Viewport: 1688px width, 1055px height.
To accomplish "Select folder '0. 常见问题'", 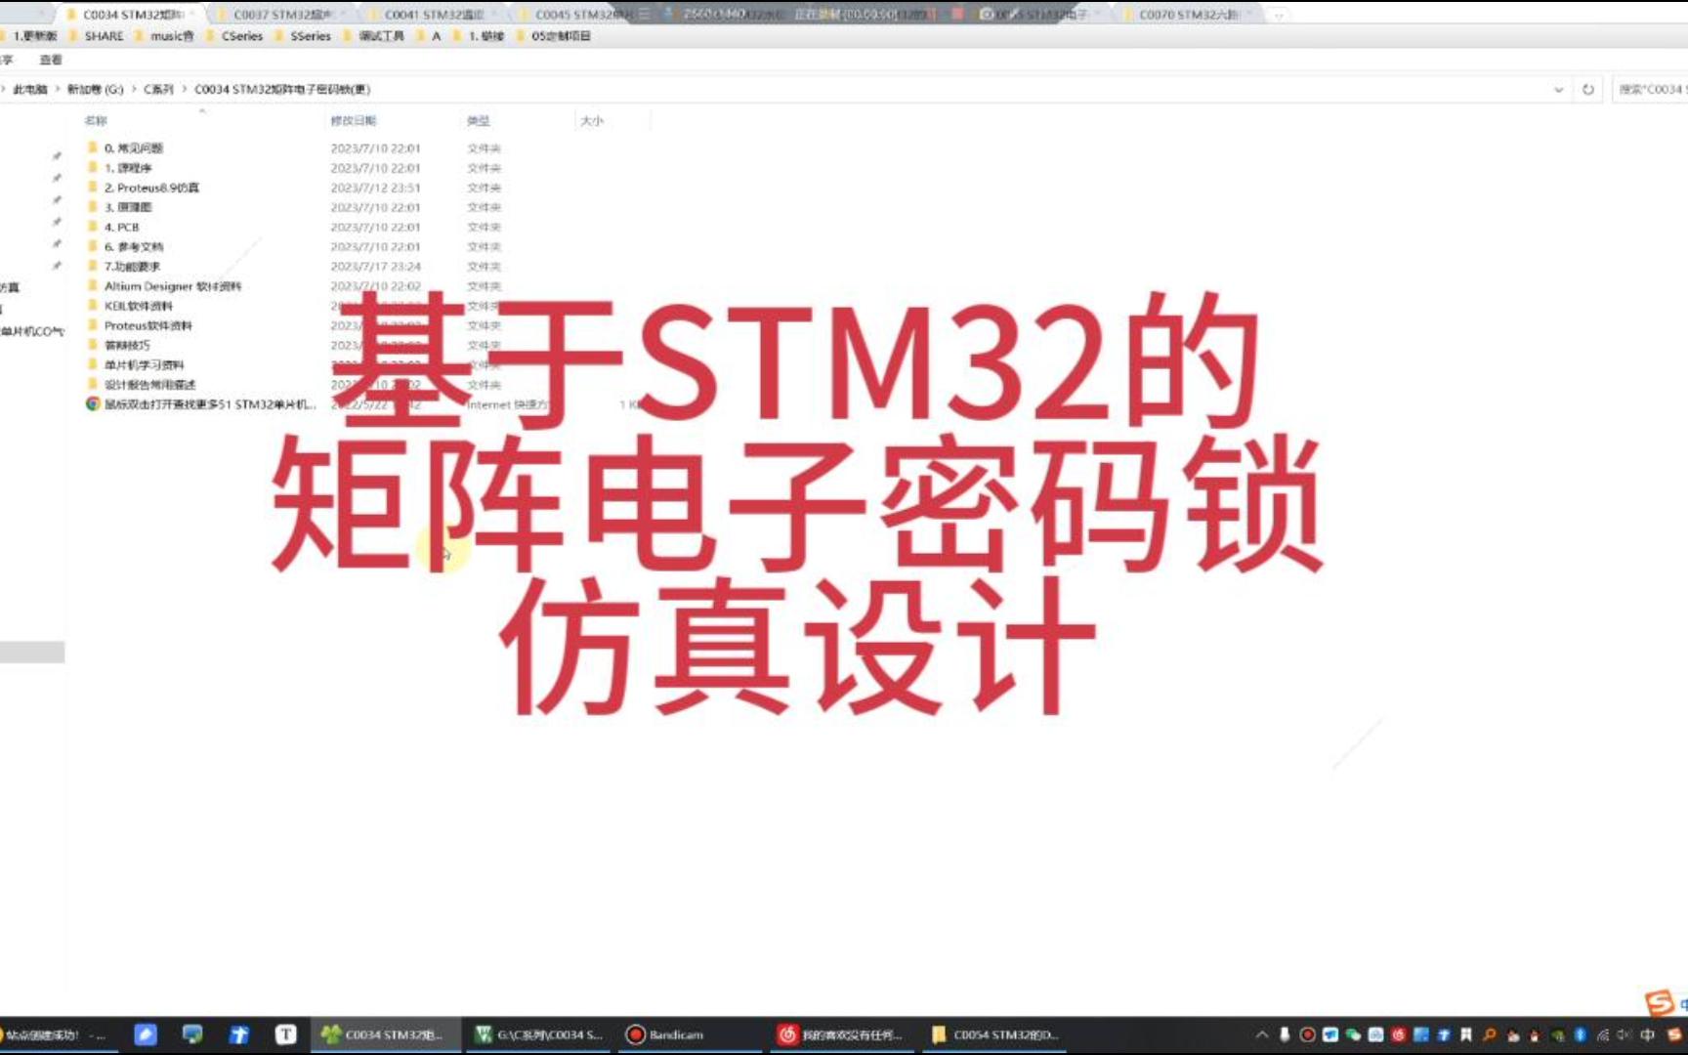I will [x=134, y=148].
